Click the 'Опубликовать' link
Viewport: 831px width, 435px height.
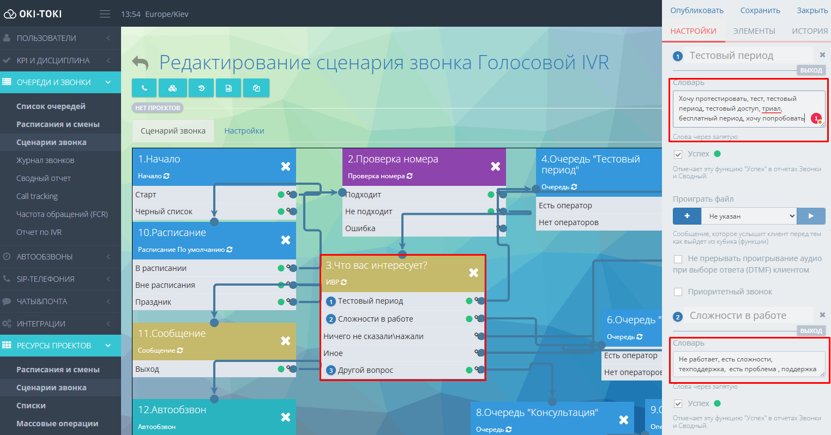696,10
